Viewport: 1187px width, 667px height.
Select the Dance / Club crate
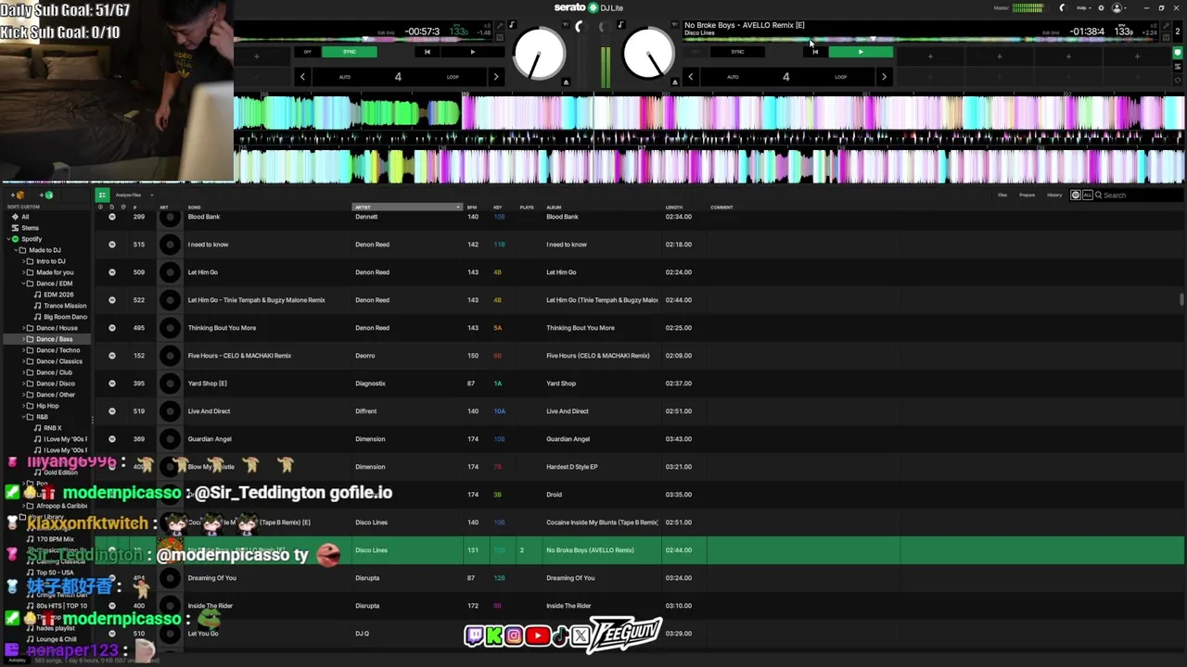(x=54, y=372)
